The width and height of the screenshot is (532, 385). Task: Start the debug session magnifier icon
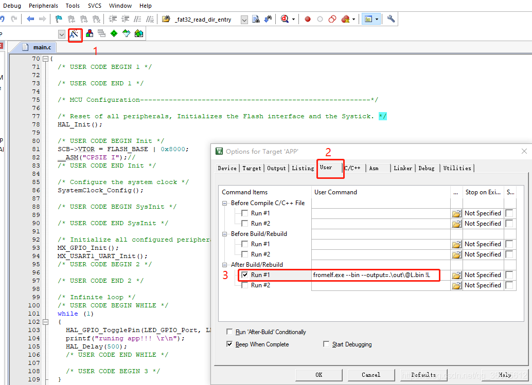(x=285, y=19)
